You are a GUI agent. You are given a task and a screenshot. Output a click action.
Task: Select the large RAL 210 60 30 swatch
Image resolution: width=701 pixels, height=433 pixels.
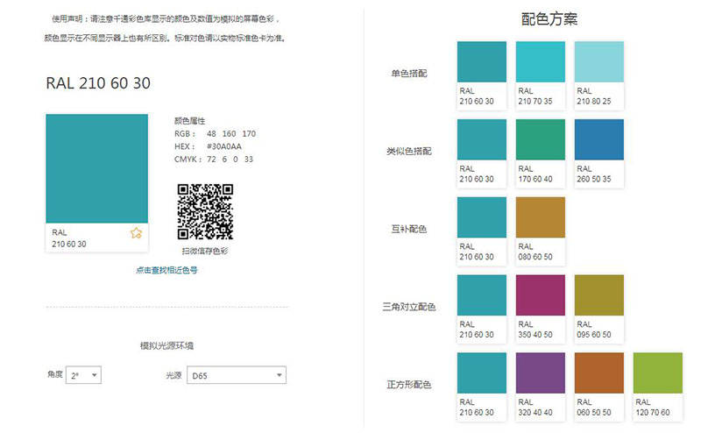(x=96, y=168)
